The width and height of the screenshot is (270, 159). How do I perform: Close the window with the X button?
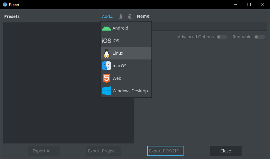(263, 5)
